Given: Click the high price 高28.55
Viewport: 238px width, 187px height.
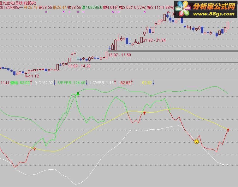Looking at the screenshot, I should point(45,8).
